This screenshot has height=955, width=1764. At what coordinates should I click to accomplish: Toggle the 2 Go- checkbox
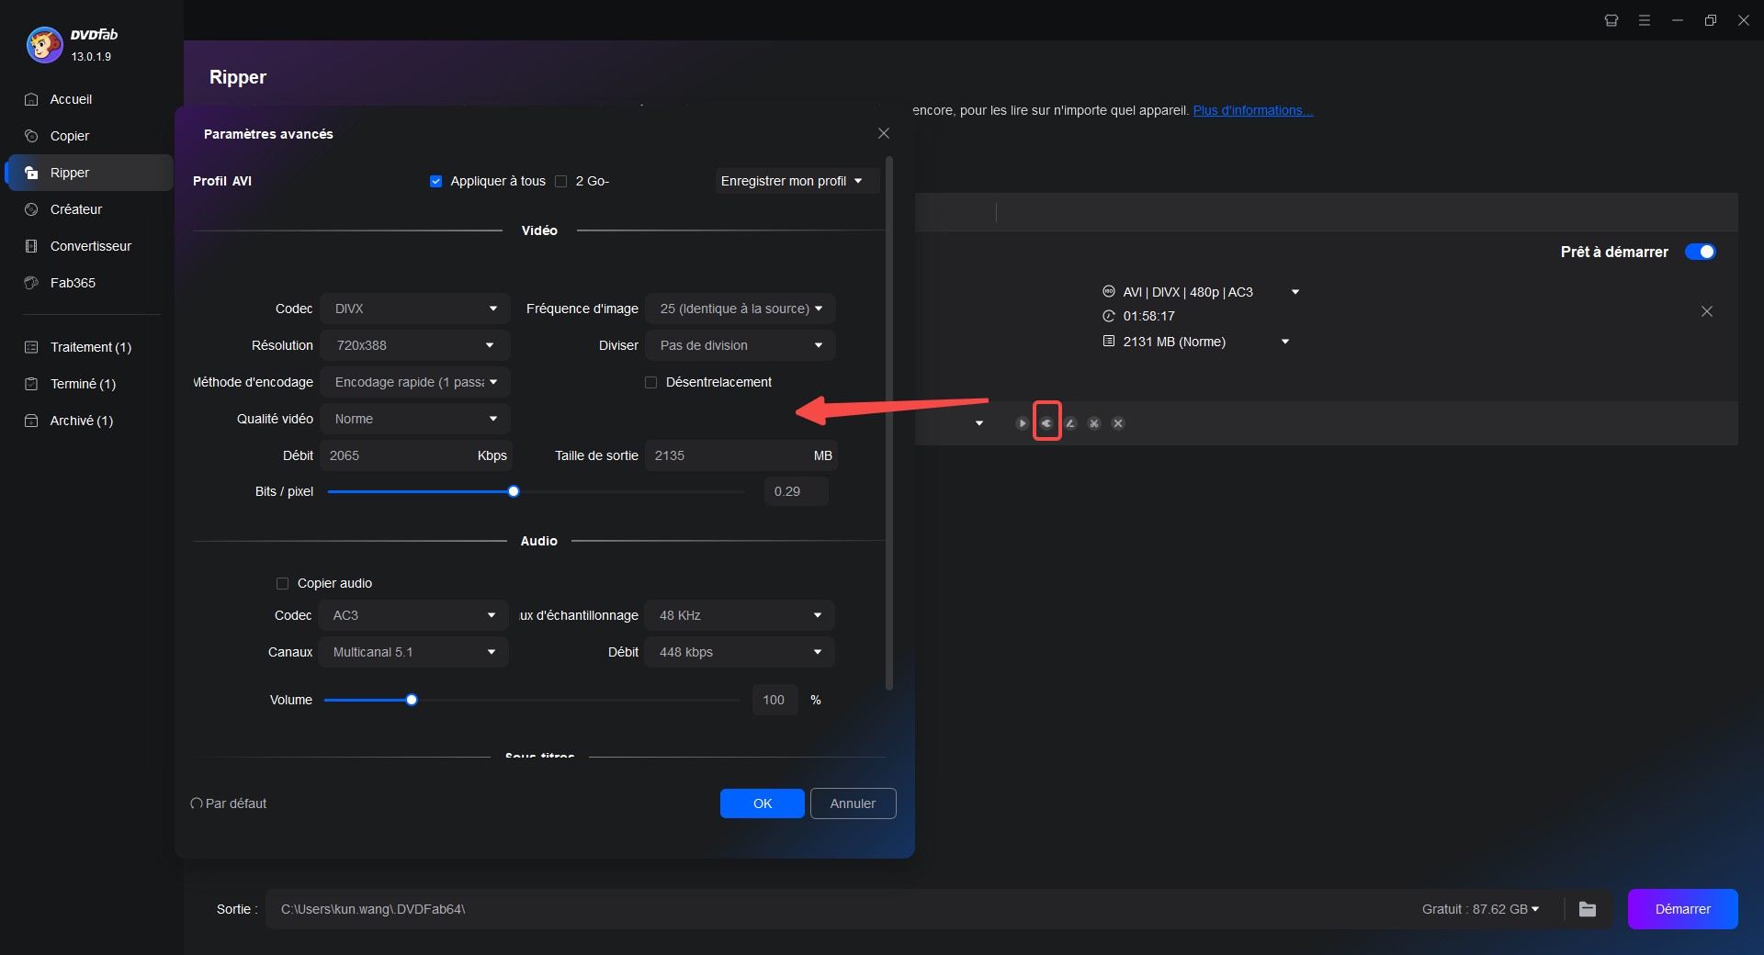pyautogui.click(x=561, y=181)
